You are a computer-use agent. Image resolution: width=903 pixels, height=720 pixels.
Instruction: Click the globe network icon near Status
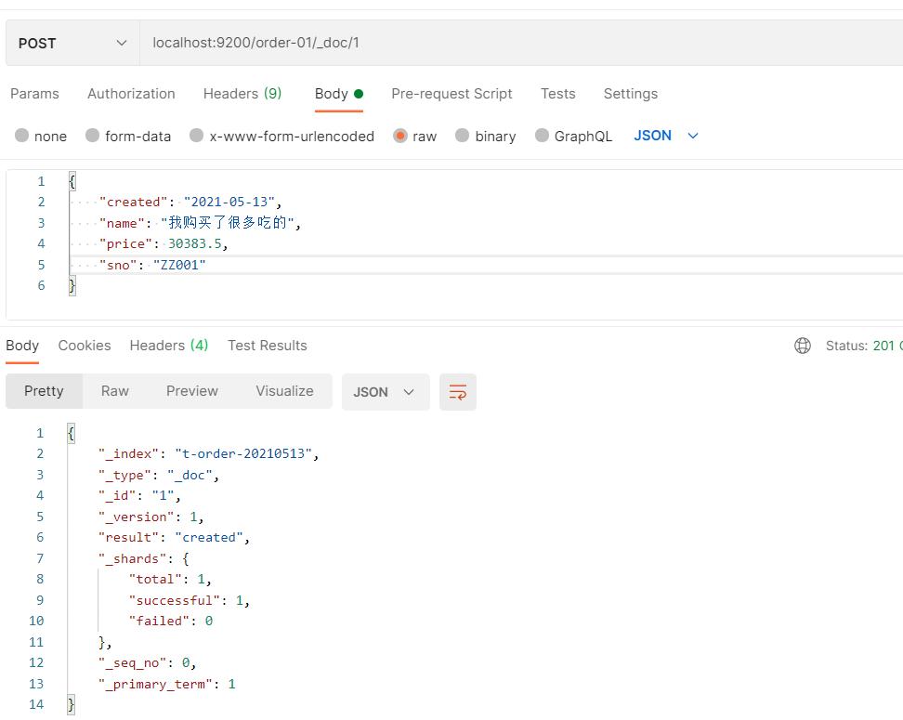(803, 346)
